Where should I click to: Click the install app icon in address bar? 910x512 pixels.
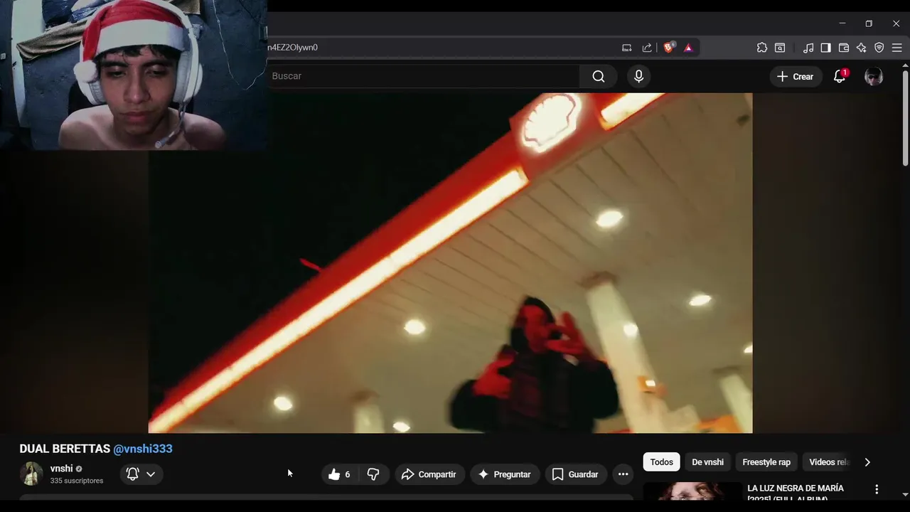pyautogui.click(x=626, y=48)
